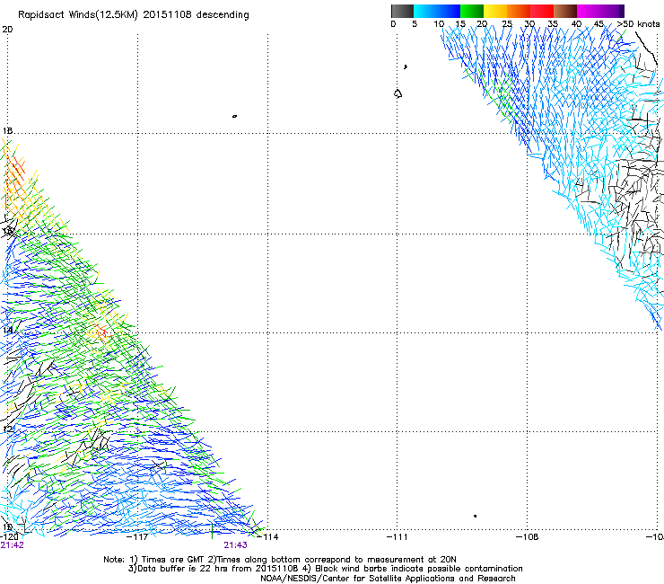Click the latitude label '14' on left axis
Viewport: 664px width, 584px height.
pyautogui.click(x=7, y=330)
